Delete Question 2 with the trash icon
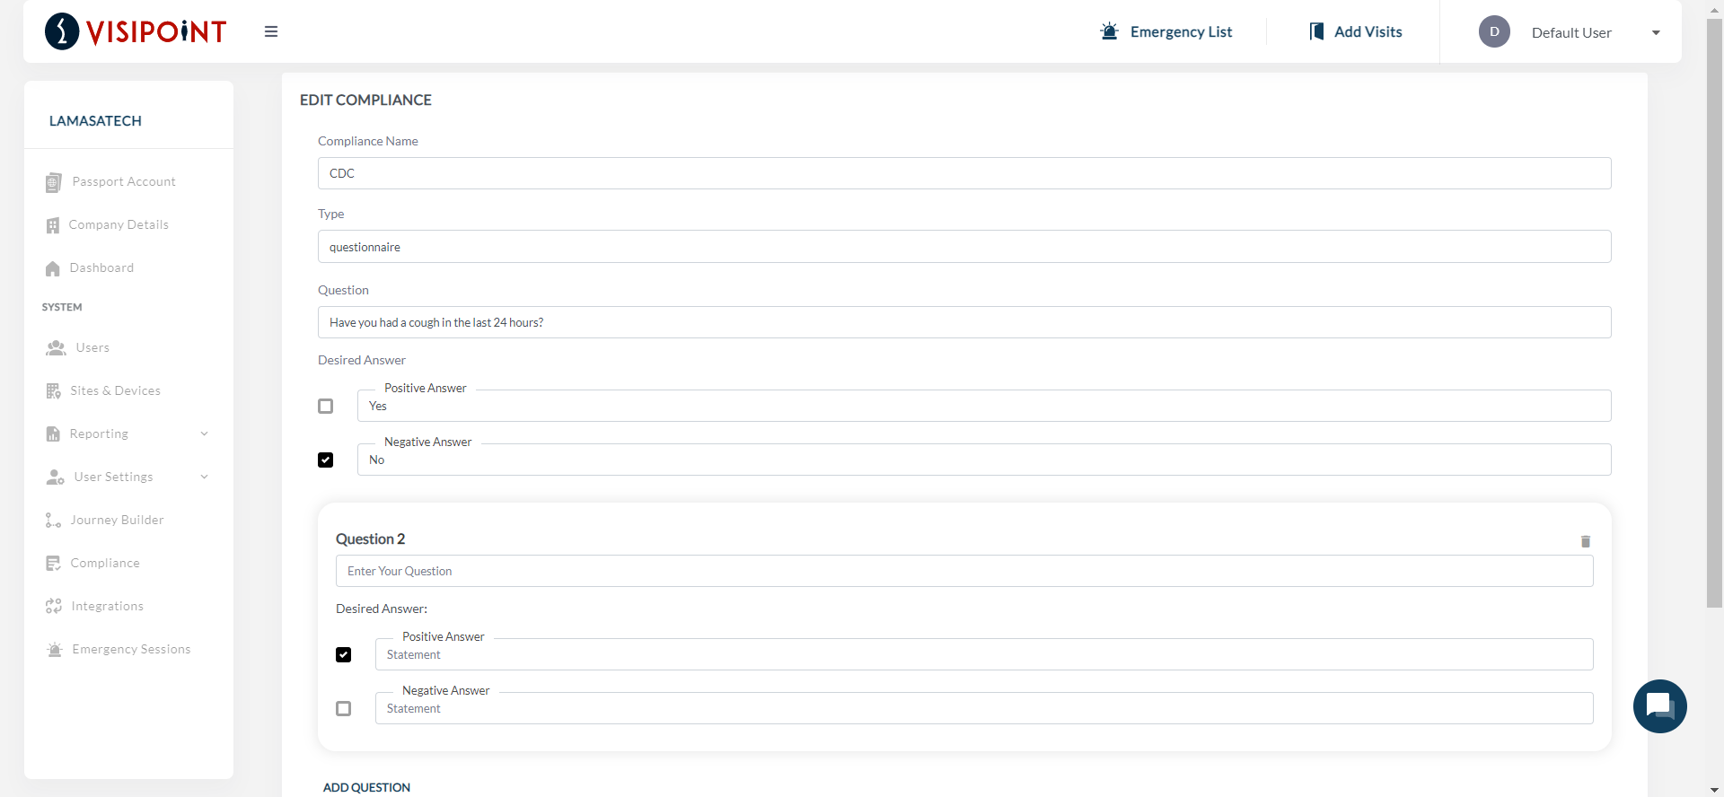The width and height of the screenshot is (1724, 797). pos(1585,541)
